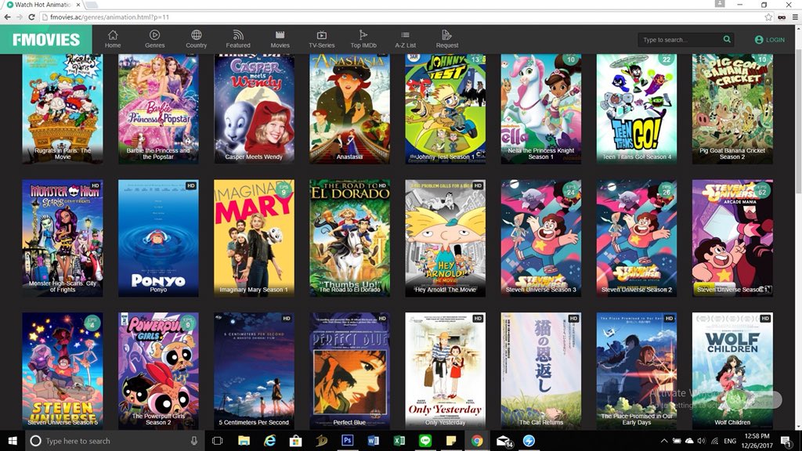The height and width of the screenshot is (451, 802).
Task: Select the 'Watch Hot Animation' browser tab
Action: (44, 5)
